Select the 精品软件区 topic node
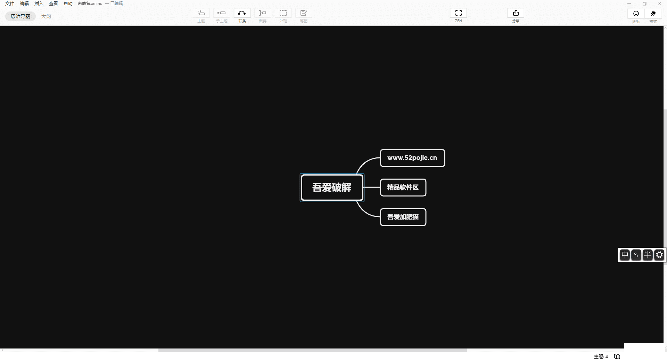The width and height of the screenshot is (667, 361). [x=403, y=187]
